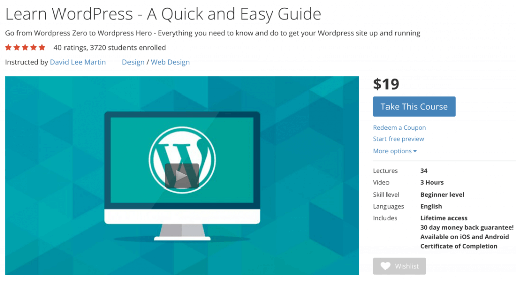This screenshot has width=516, height=282.
Task: Go to the Web Design subcategory
Action: 170,62
